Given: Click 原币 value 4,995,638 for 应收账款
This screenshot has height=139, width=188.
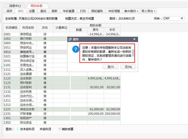Looking at the screenshot, I should coord(96,78).
